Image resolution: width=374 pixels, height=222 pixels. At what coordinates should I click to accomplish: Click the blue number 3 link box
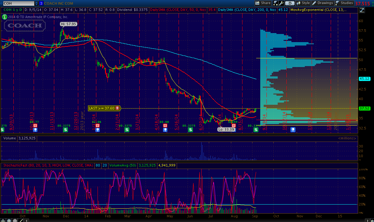point(41,3)
